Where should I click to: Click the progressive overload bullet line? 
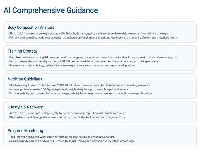[71, 65]
